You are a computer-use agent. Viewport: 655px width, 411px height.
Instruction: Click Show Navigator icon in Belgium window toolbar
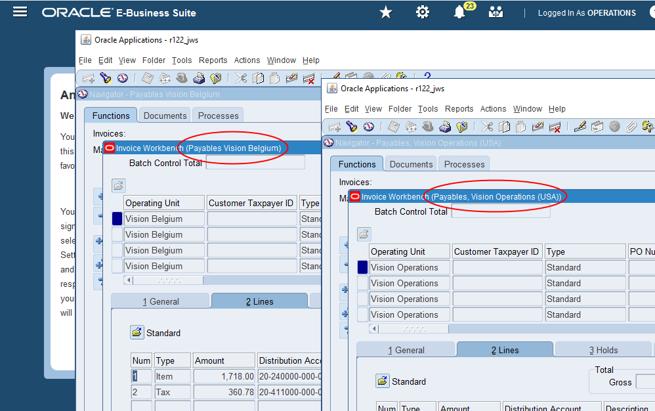122,78
